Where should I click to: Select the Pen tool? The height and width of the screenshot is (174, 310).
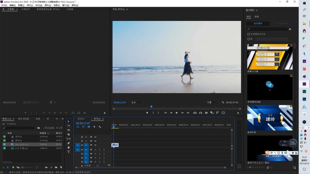pos(69,143)
